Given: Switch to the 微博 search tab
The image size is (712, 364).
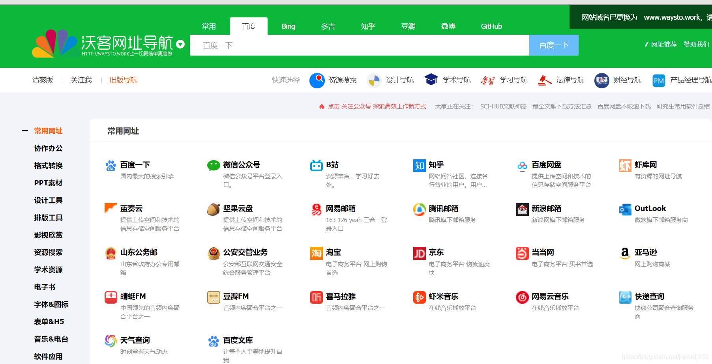Looking at the screenshot, I should pos(448,26).
